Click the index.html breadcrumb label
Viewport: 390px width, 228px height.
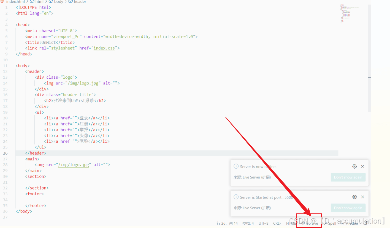point(15,2)
